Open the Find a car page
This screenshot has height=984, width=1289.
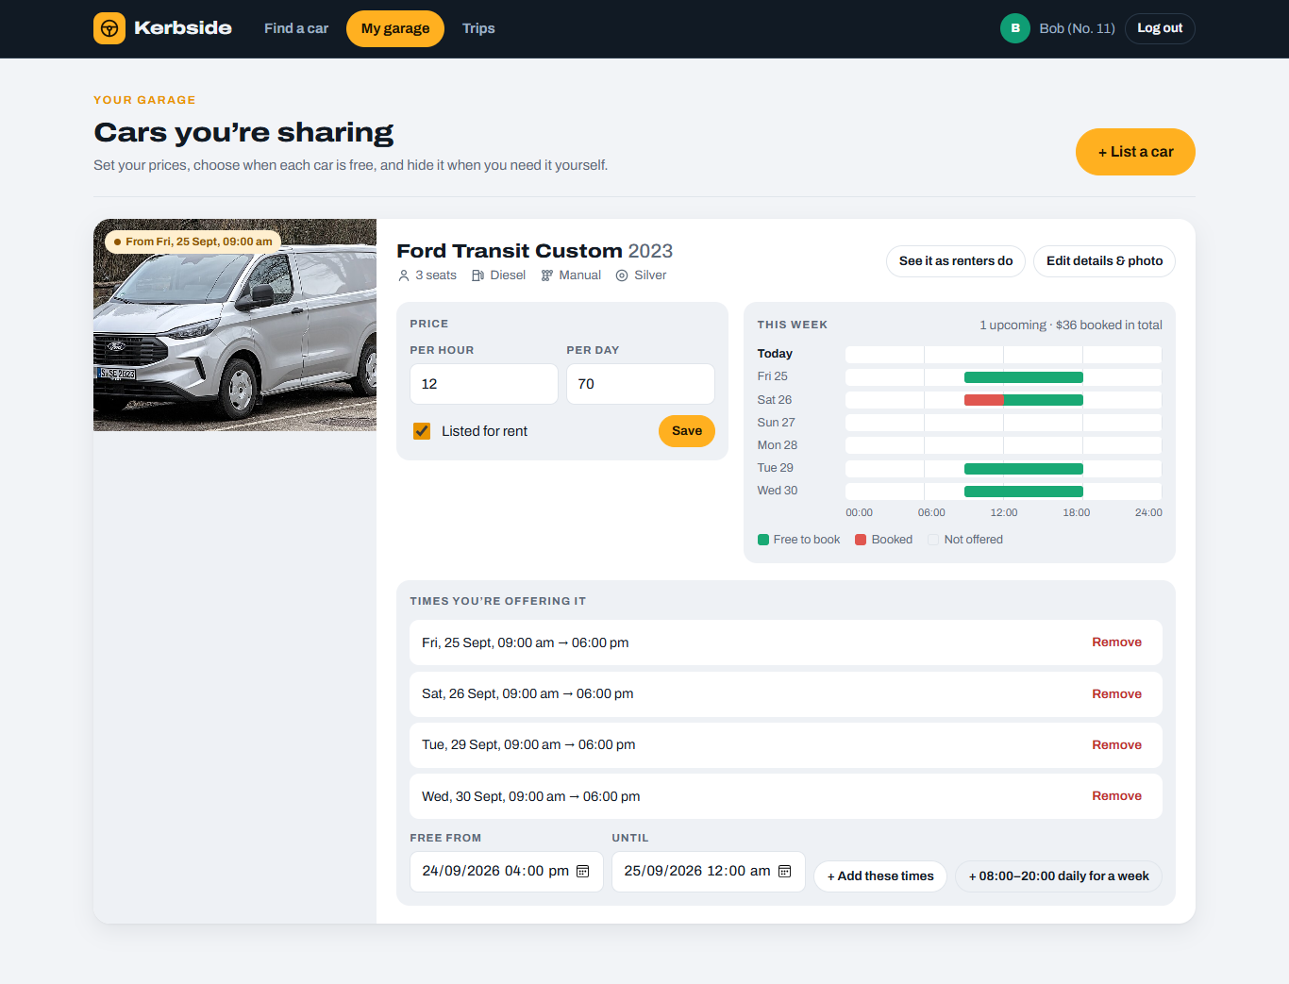point(296,28)
